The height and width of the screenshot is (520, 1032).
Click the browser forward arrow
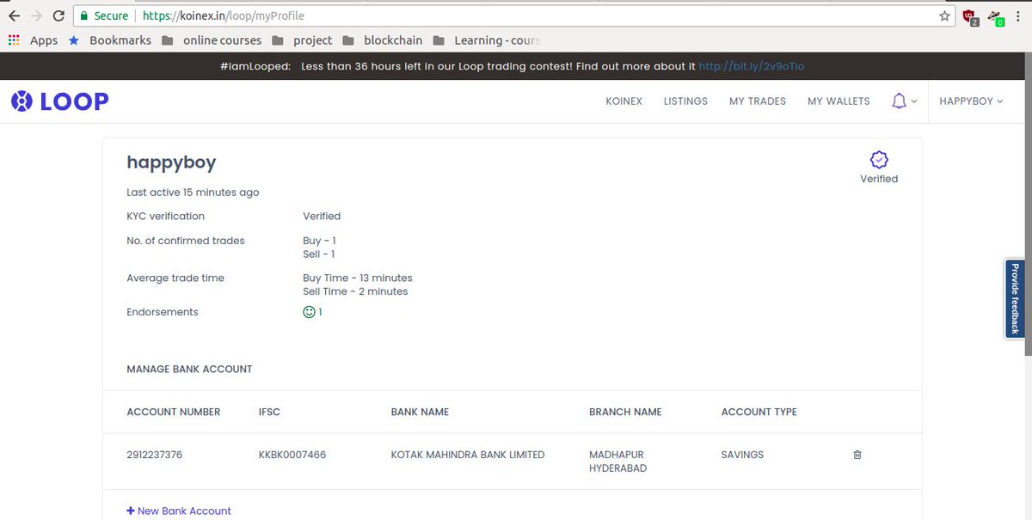point(36,15)
